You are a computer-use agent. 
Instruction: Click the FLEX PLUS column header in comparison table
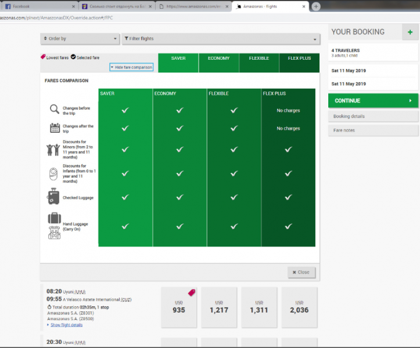point(274,93)
